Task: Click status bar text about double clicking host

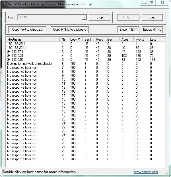Action: click(x=40, y=172)
